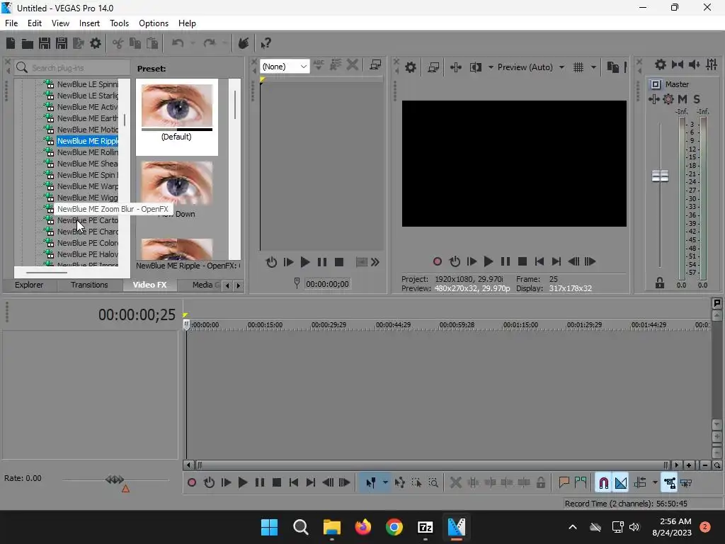Click the Save As icon
The height and width of the screenshot is (544, 725).
point(62,43)
